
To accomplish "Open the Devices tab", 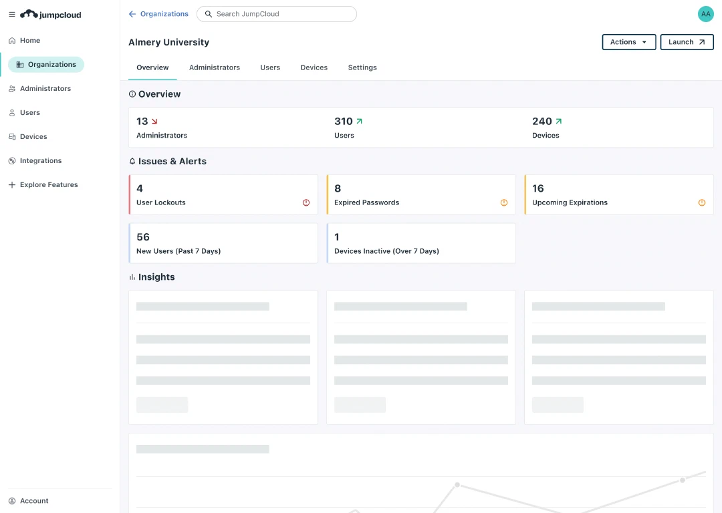I will pyautogui.click(x=314, y=67).
